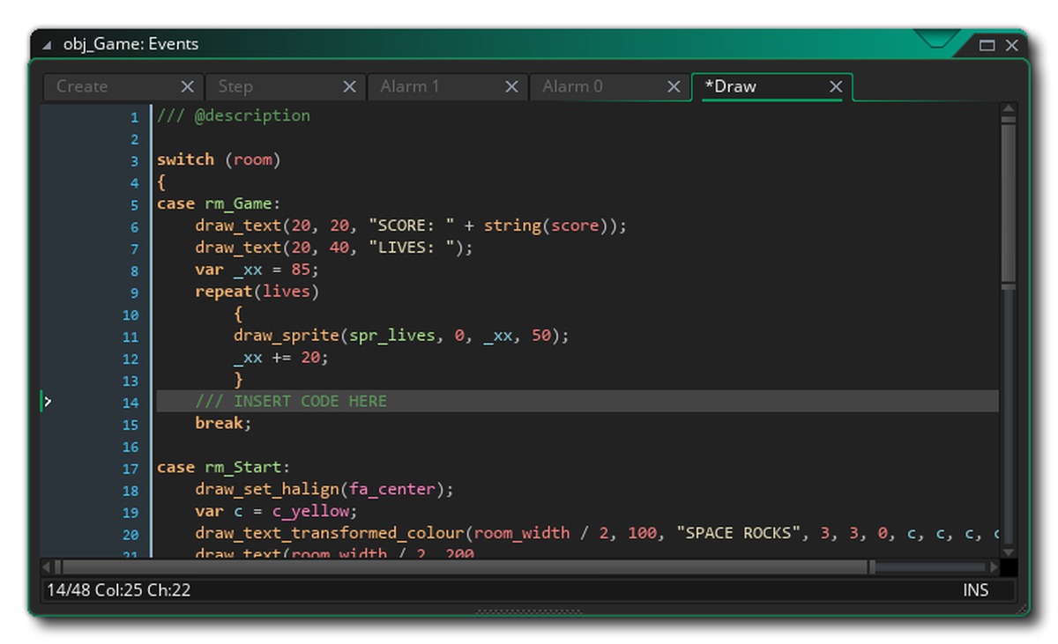Click the '14/48 Col:25 Ch:22' status text
The image size is (1058, 644).
coord(119,590)
